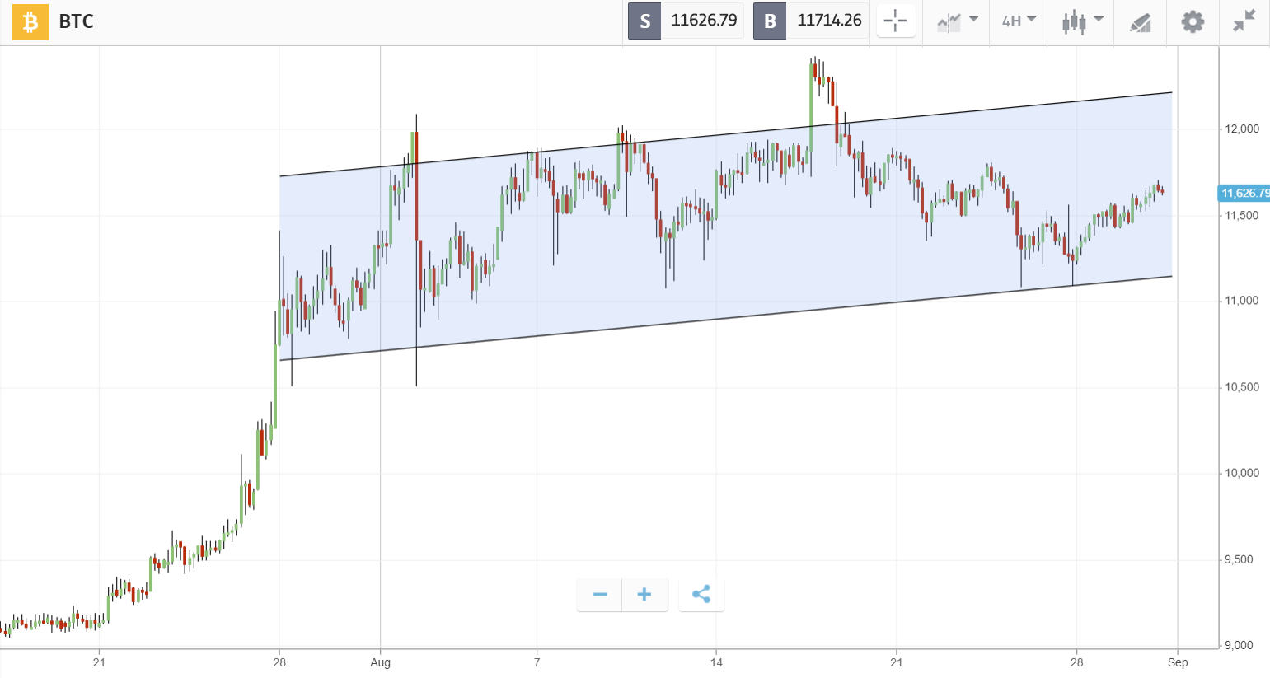Image resolution: width=1270 pixels, height=678 pixels.
Task: Click the 12,000 price axis label
Action: click(x=1241, y=129)
